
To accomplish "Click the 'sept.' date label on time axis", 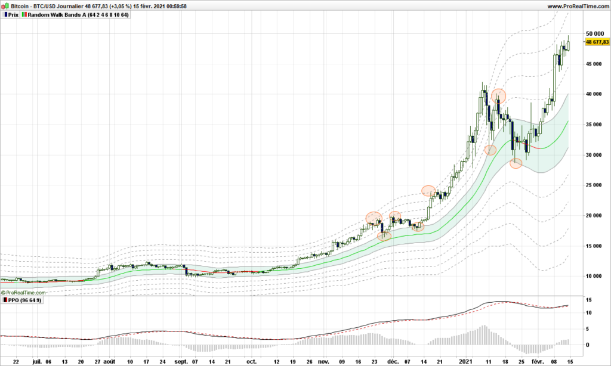I will click(x=181, y=361).
